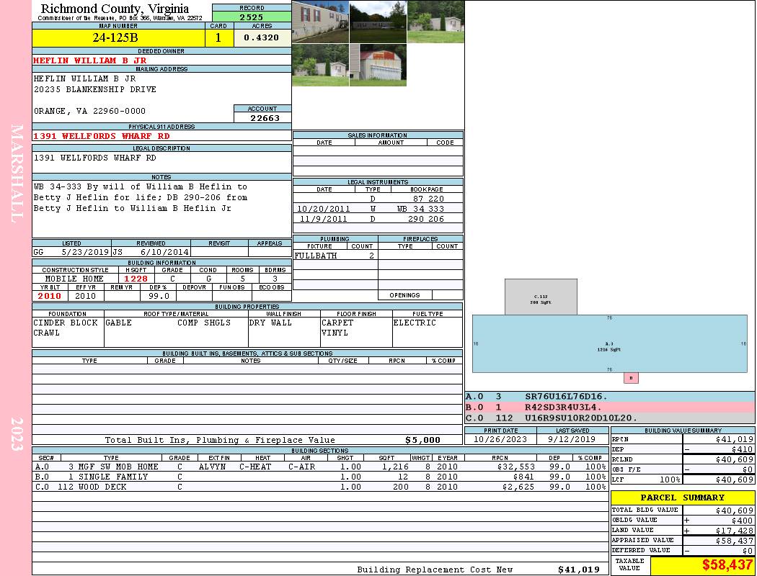Open the top-left property photo of the mobile home

coord(321,22)
